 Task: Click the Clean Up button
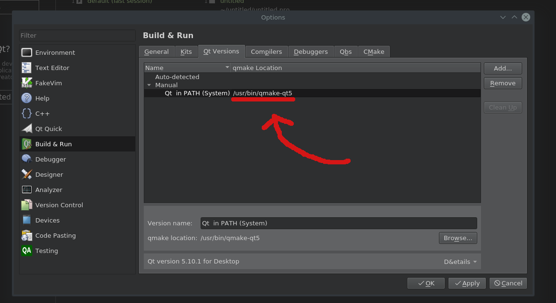pyautogui.click(x=503, y=108)
